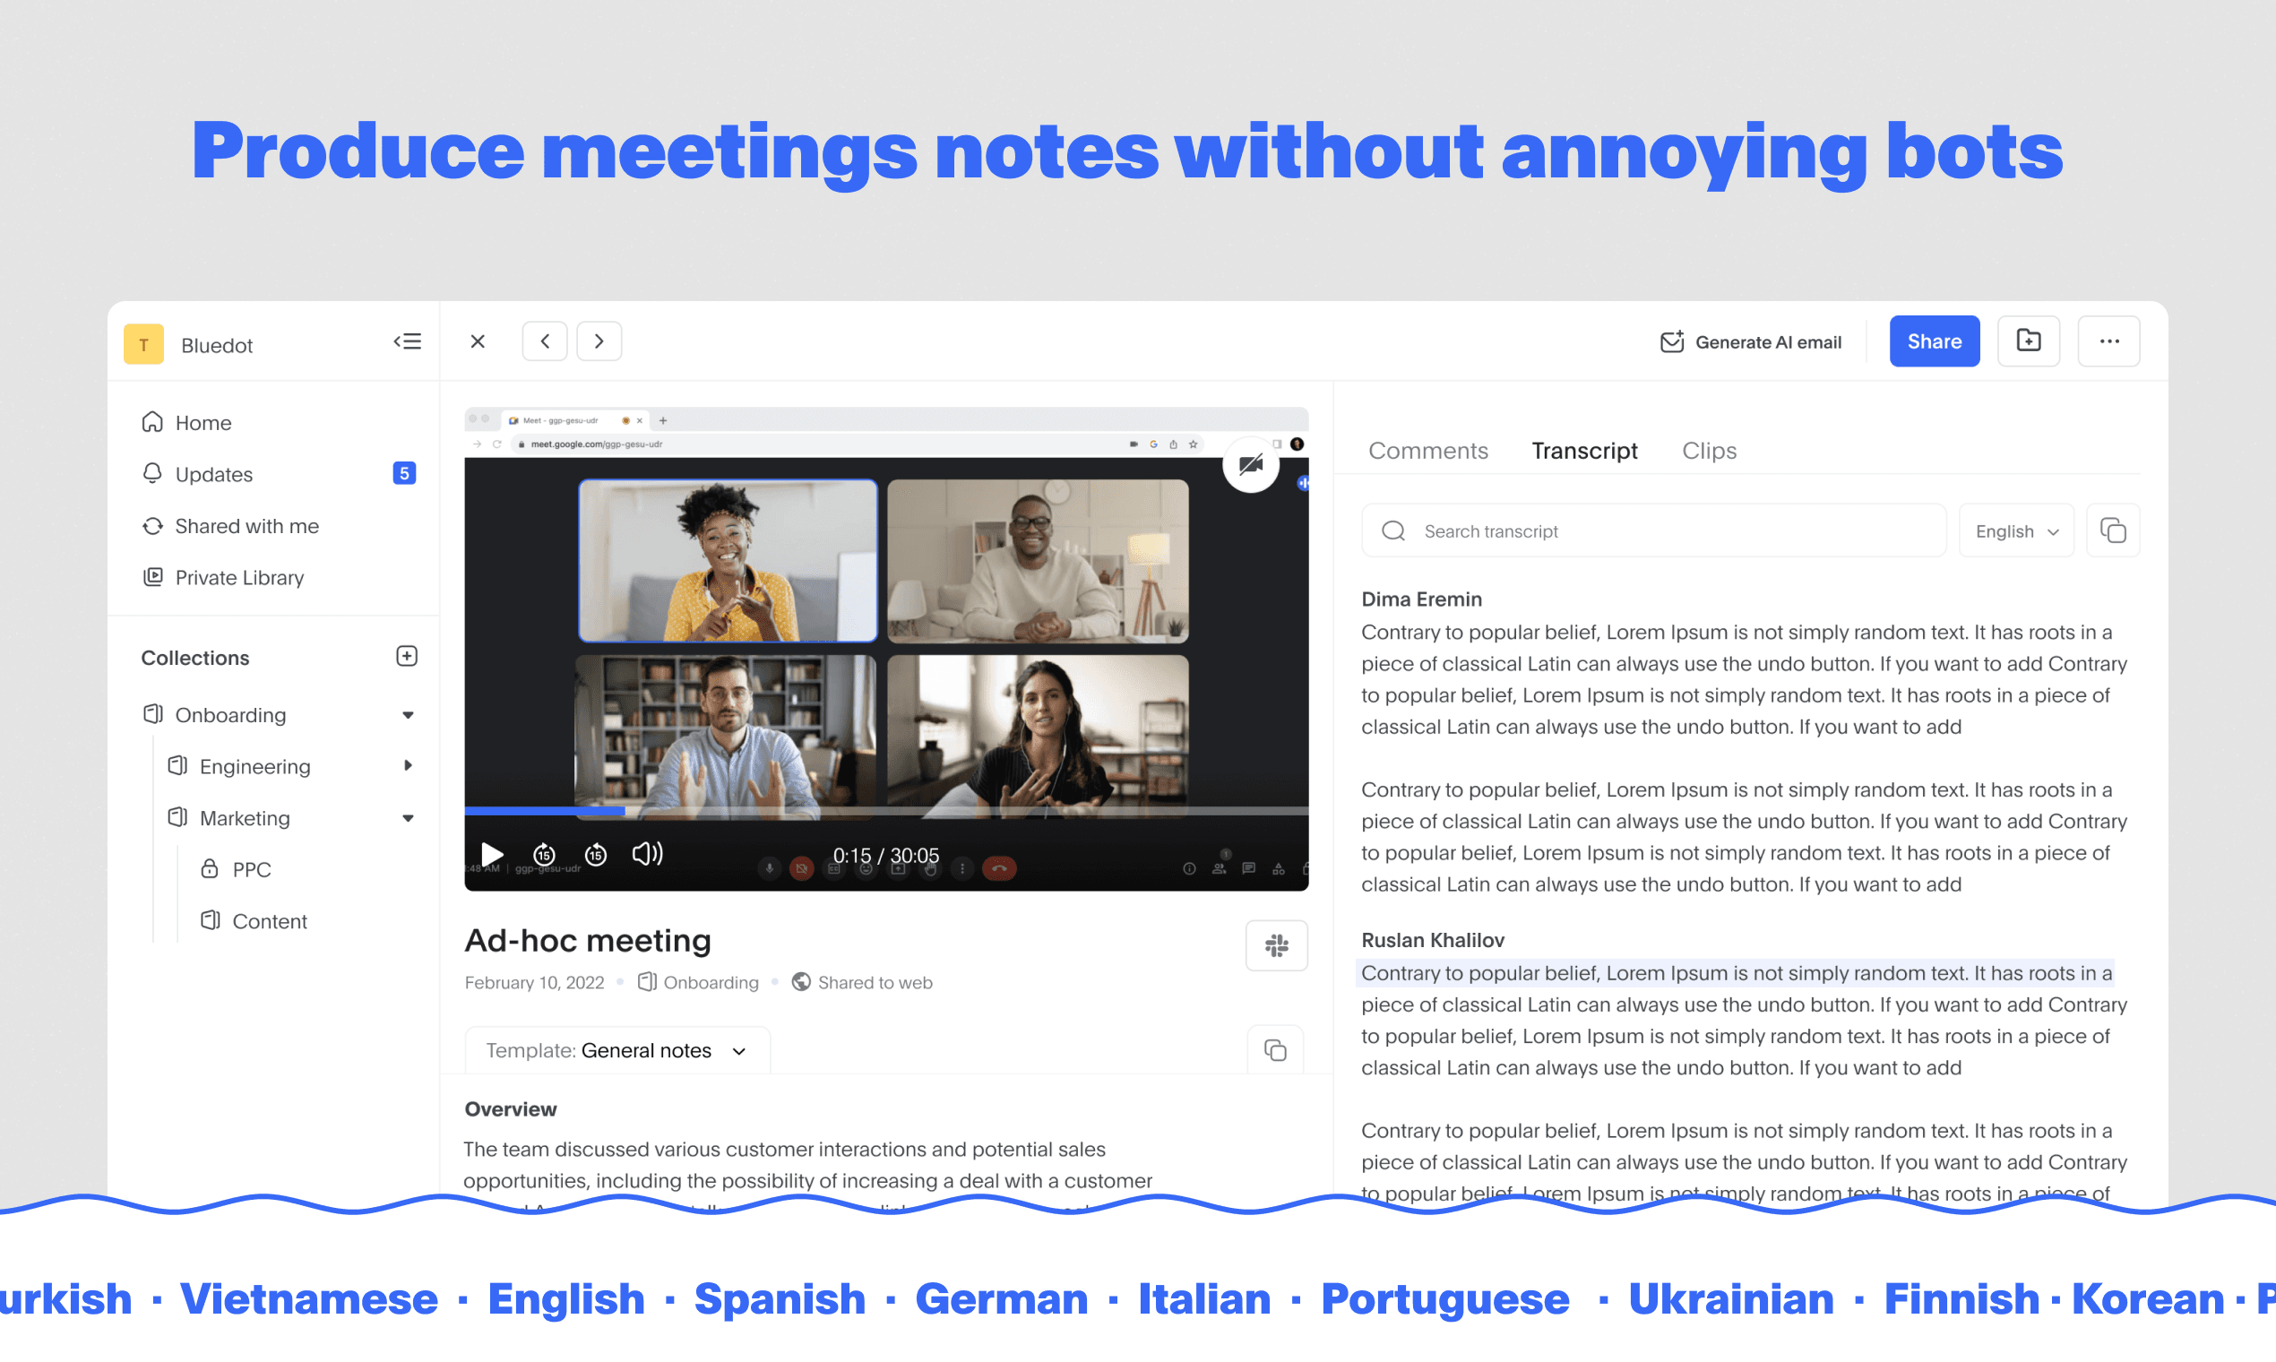
Task: Click the blue Share button
Action: point(1934,341)
